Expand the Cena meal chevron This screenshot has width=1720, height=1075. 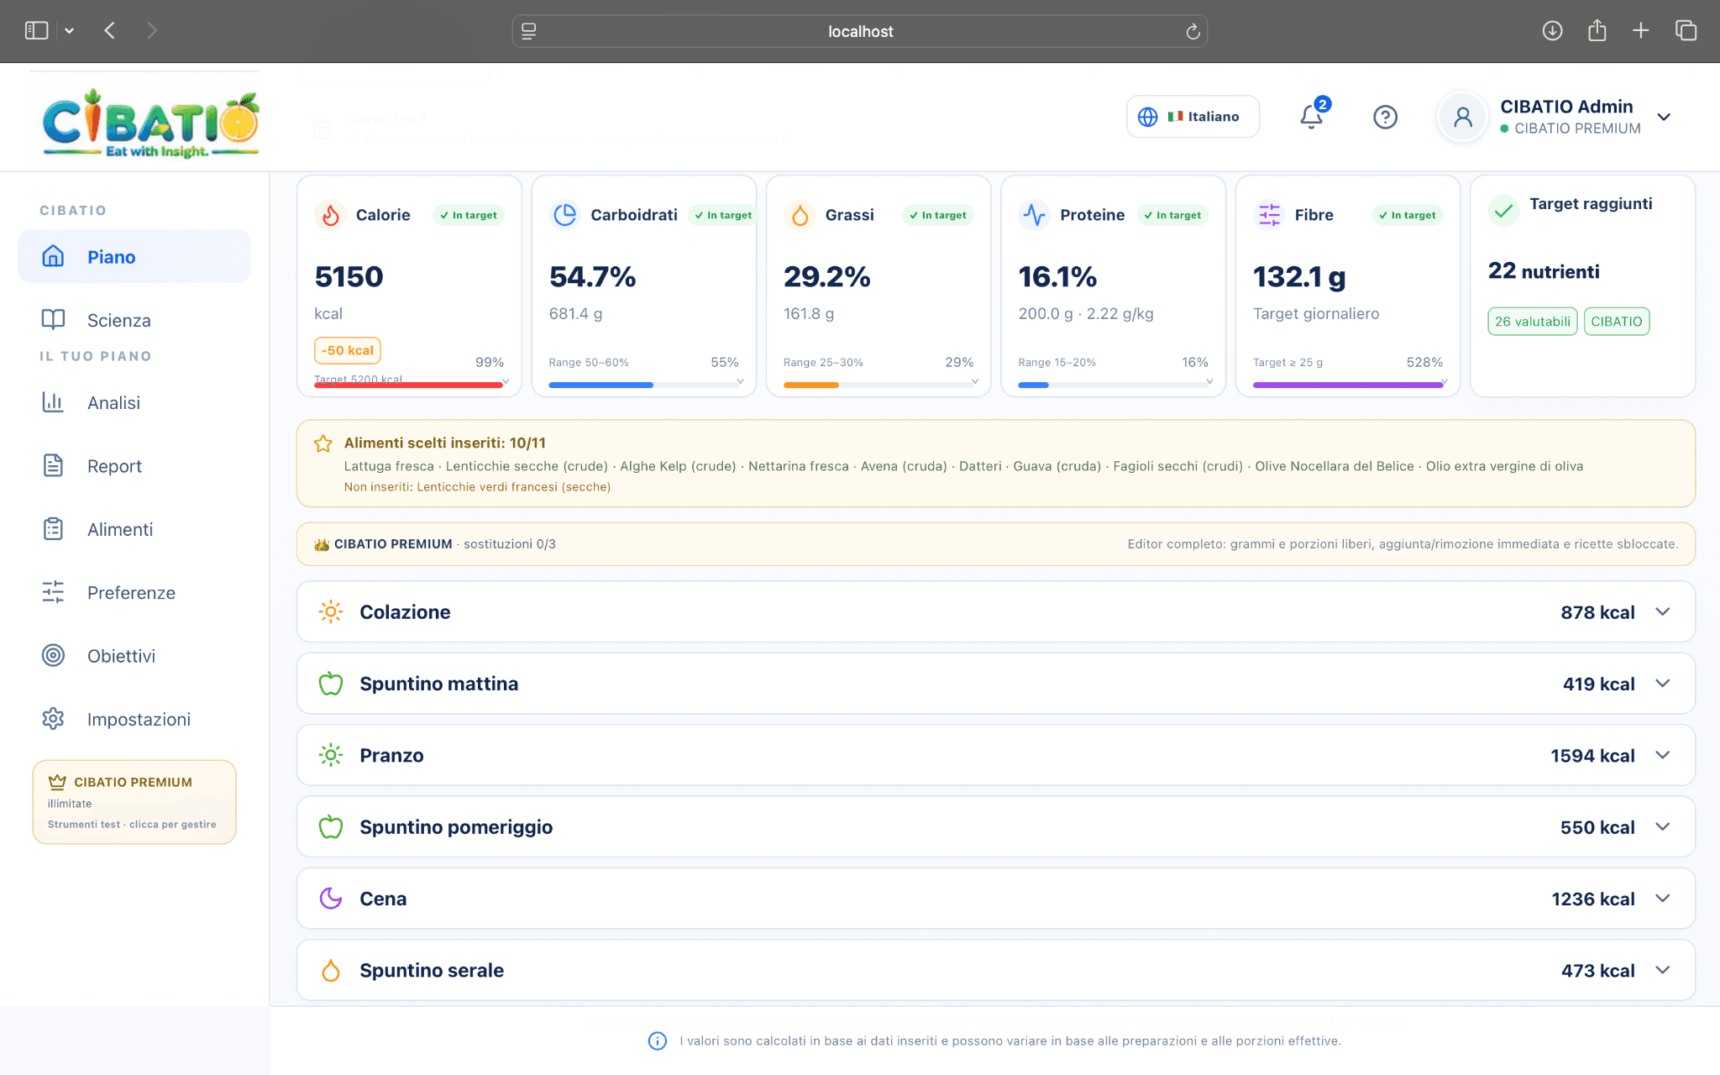tap(1663, 898)
